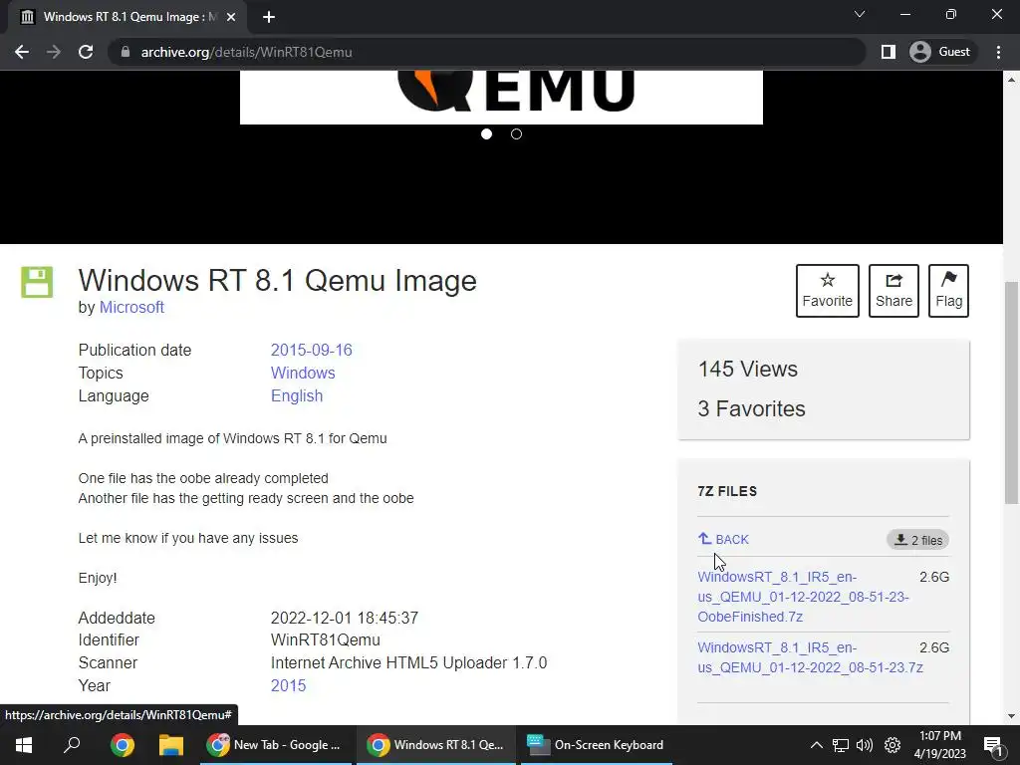Image resolution: width=1020 pixels, height=765 pixels.
Task: Open Windows taskbar search
Action: (x=72, y=745)
